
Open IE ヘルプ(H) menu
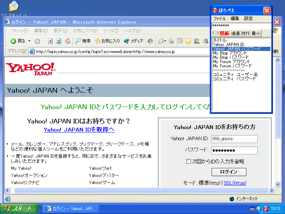pos(132,31)
